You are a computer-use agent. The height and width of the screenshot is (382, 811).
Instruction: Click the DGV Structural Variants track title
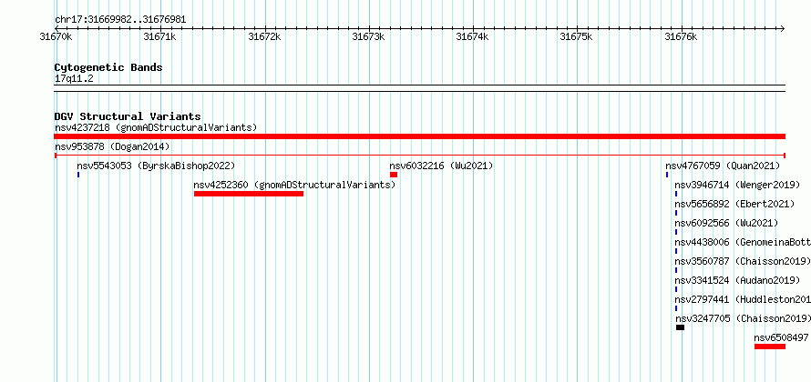[x=128, y=116]
